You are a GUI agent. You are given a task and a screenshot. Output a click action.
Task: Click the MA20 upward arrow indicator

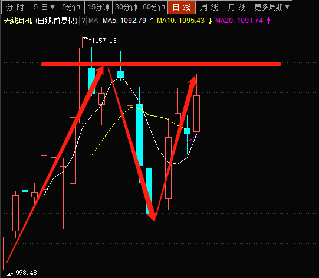[268, 21]
